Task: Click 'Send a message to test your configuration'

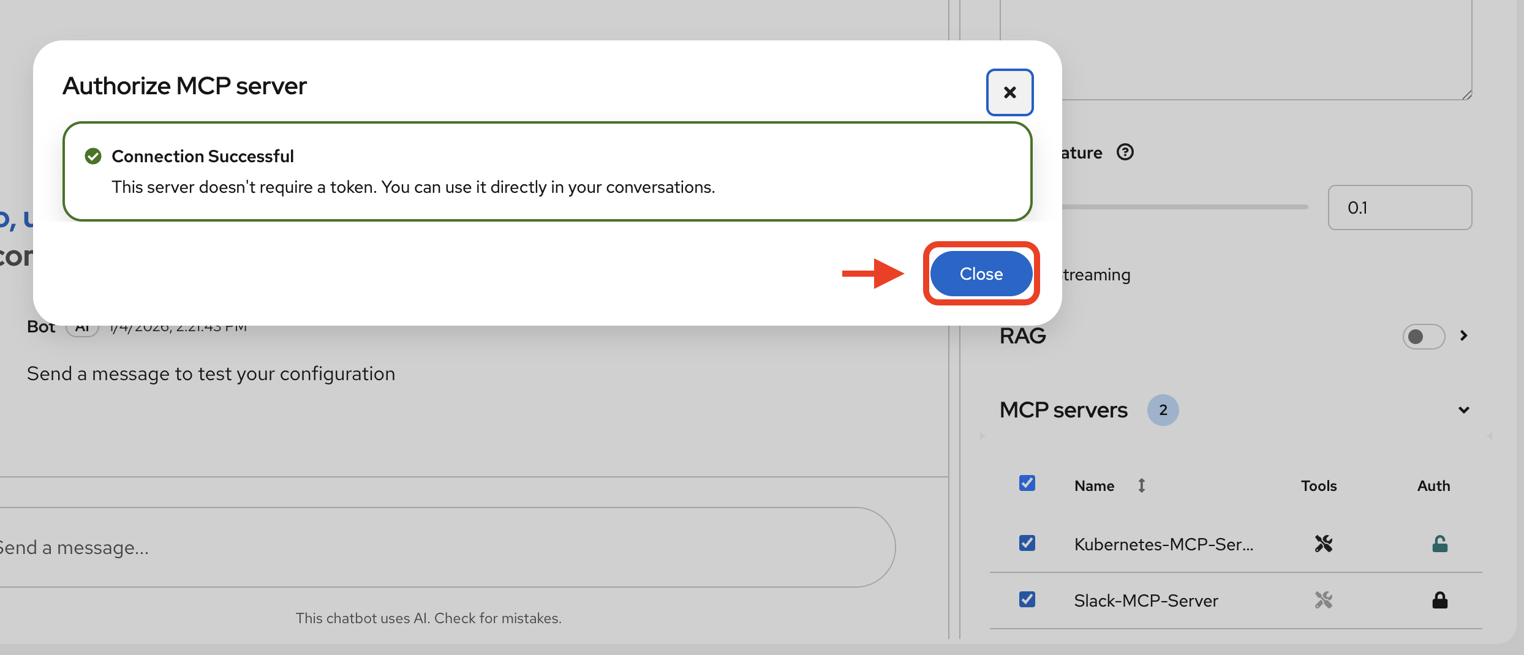Action: (211, 373)
